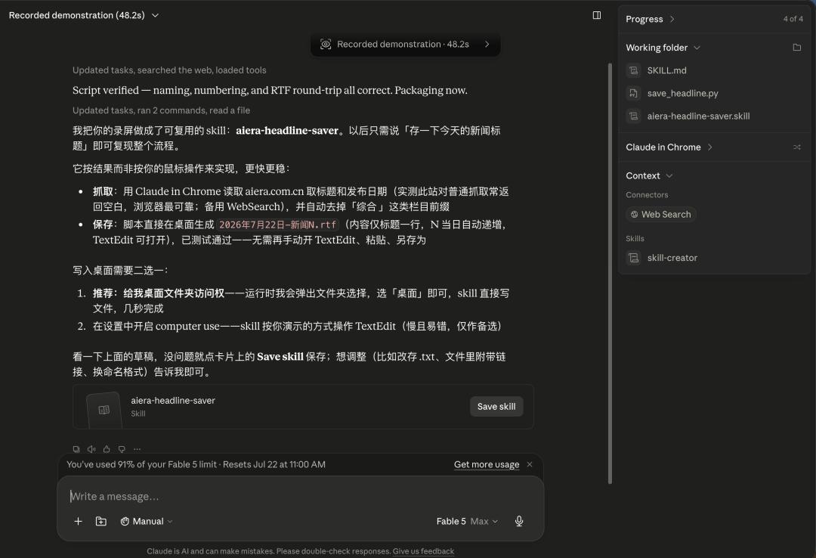816x558 pixels.
Task: Open the working folder icon button
Action: [797, 48]
